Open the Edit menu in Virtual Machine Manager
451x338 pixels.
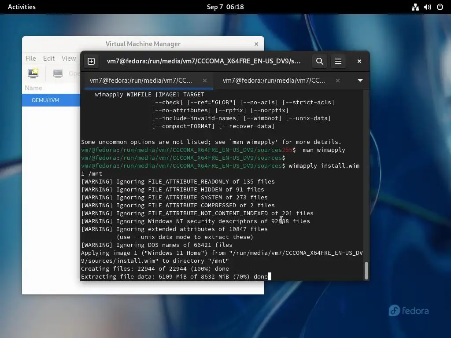click(x=49, y=59)
